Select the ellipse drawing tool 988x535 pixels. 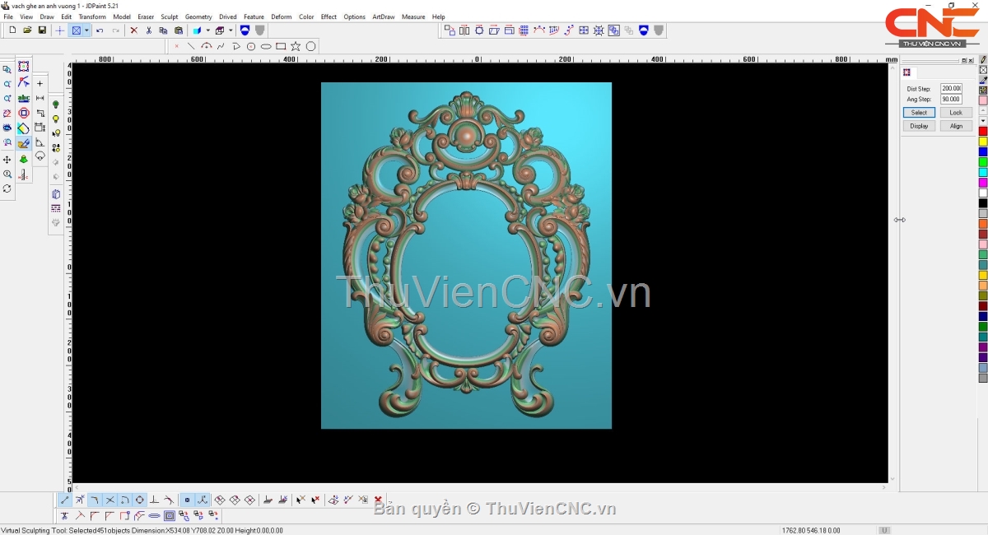pos(266,46)
